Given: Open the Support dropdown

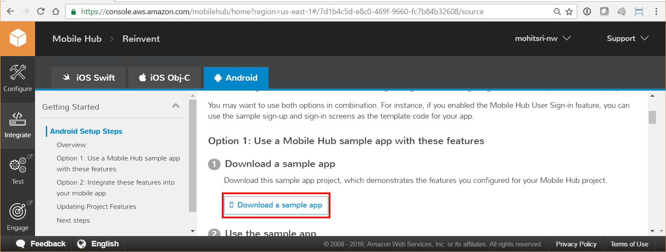Looking at the screenshot, I should pyautogui.click(x=628, y=38).
